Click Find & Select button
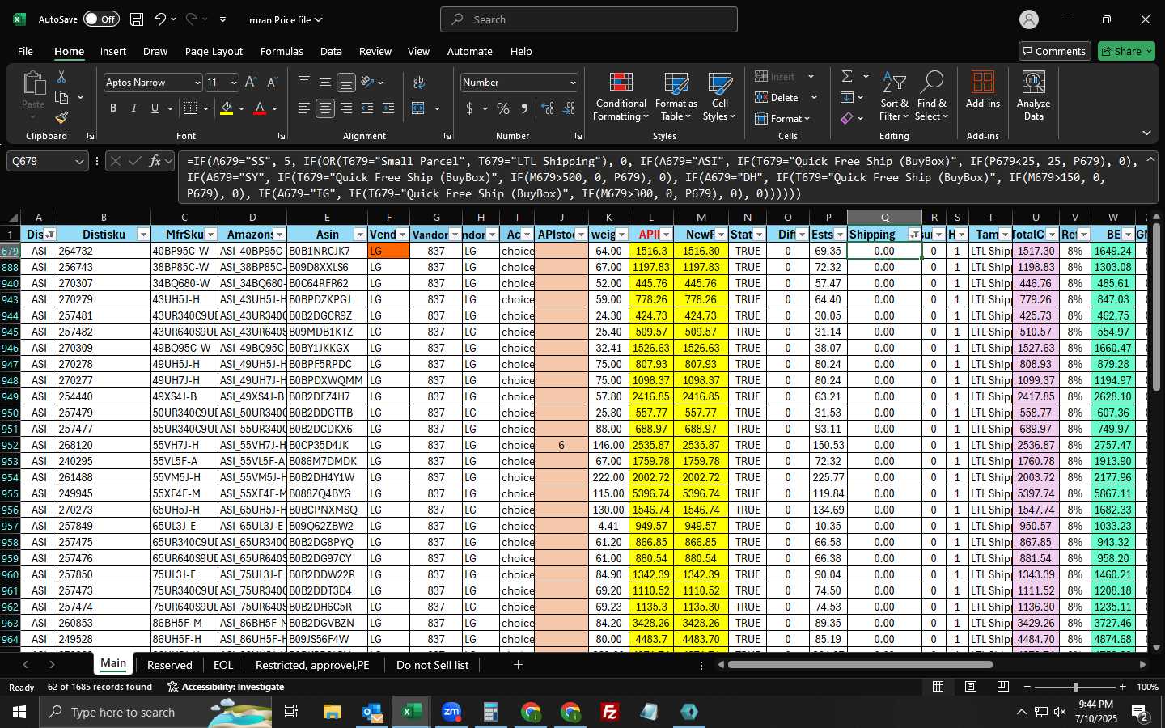Screen dimensions: 1165x728 coord(932,97)
